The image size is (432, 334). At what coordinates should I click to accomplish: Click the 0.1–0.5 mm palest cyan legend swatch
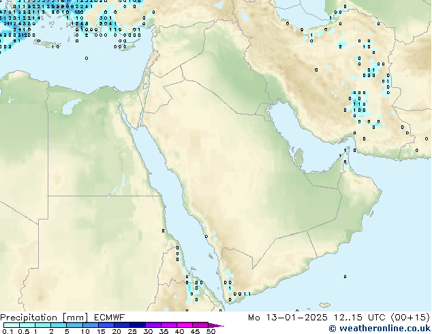[12, 325]
